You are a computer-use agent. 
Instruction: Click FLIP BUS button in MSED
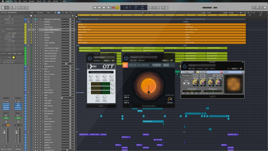pyautogui.click(x=221, y=76)
